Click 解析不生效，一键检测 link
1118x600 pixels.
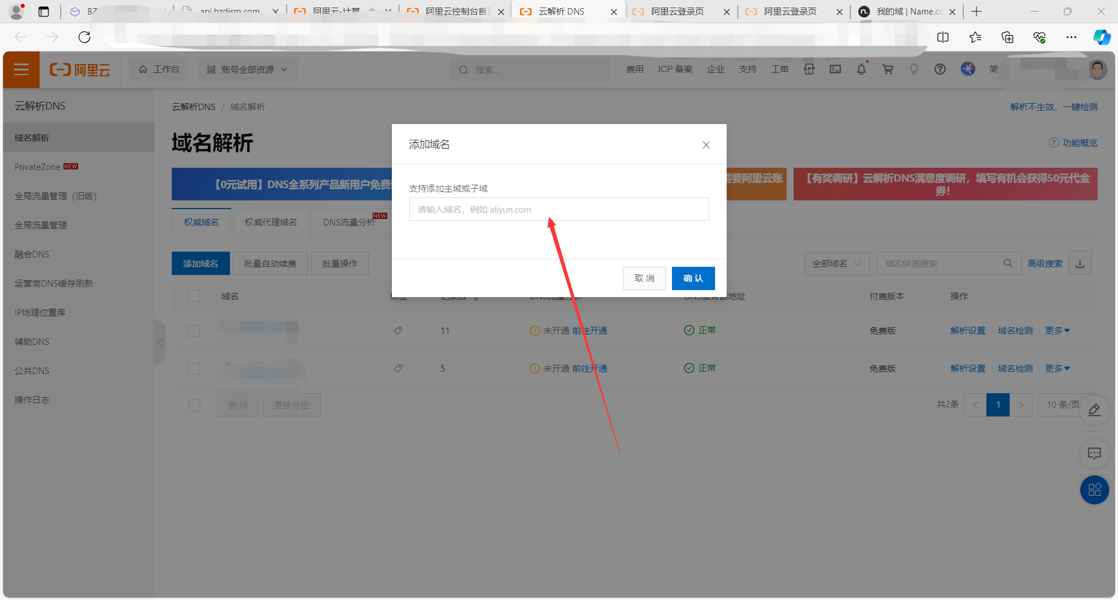(1053, 107)
